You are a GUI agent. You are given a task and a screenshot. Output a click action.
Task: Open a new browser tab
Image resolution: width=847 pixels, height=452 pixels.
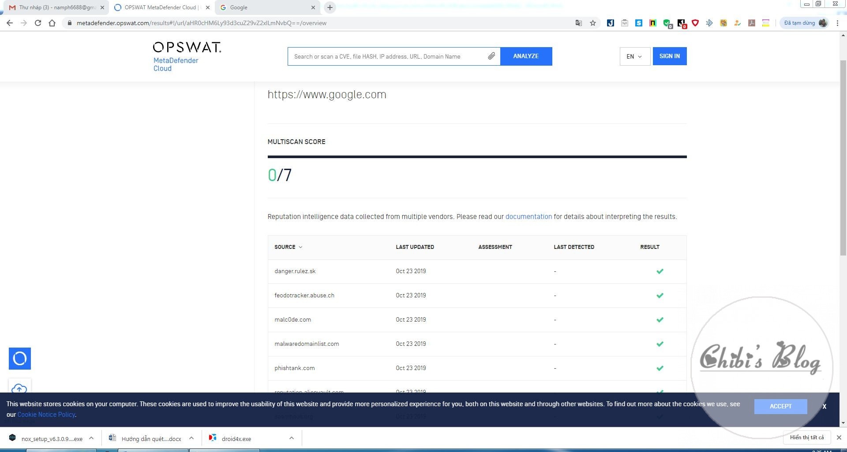[x=330, y=7]
